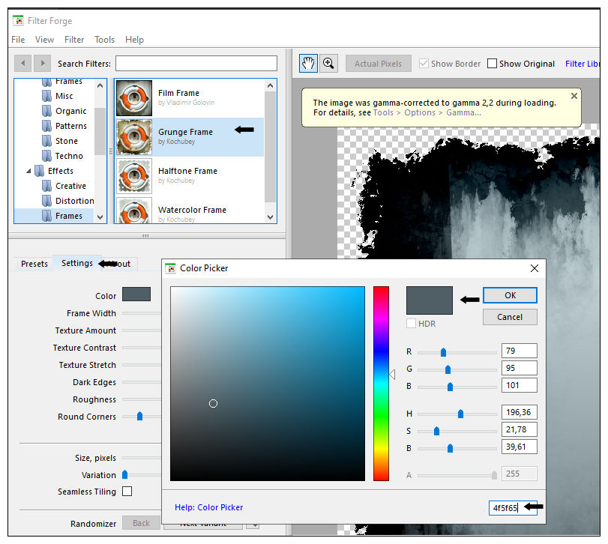Open the File menu
The image size is (608, 544).
[x=18, y=40]
